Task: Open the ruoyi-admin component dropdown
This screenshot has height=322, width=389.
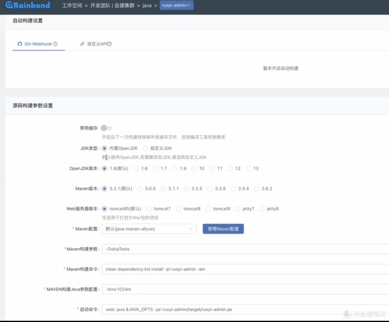Action: [176, 5]
